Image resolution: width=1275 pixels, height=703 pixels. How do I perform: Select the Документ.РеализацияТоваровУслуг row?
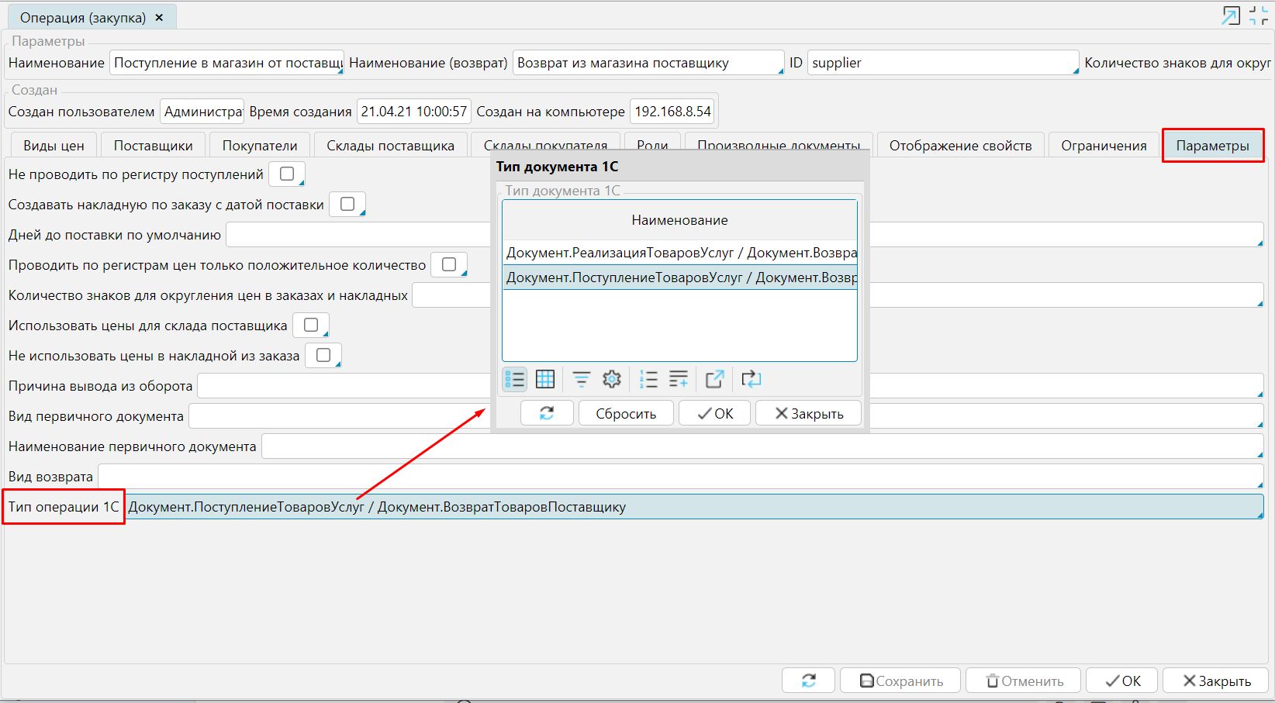click(679, 253)
